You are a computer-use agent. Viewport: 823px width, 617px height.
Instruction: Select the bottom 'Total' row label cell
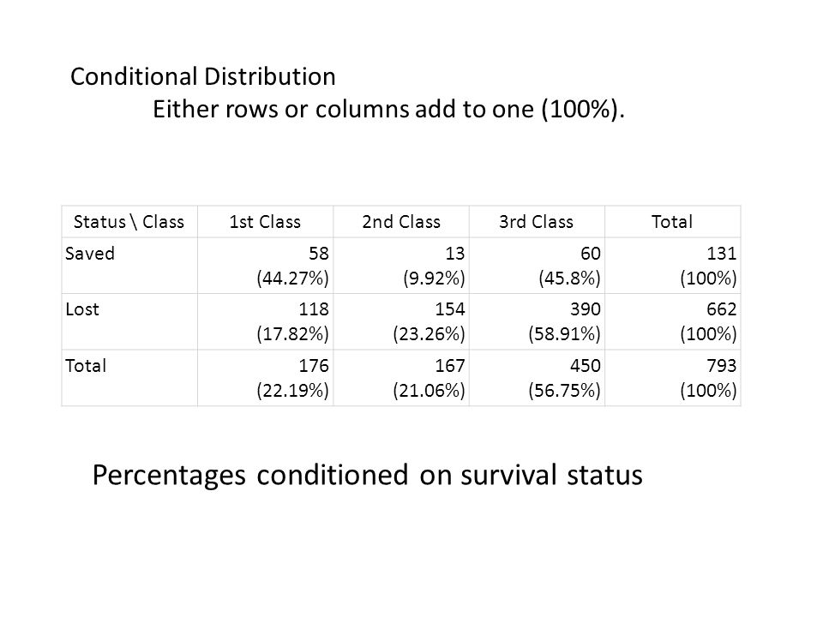pyautogui.click(x=129, y=378)
